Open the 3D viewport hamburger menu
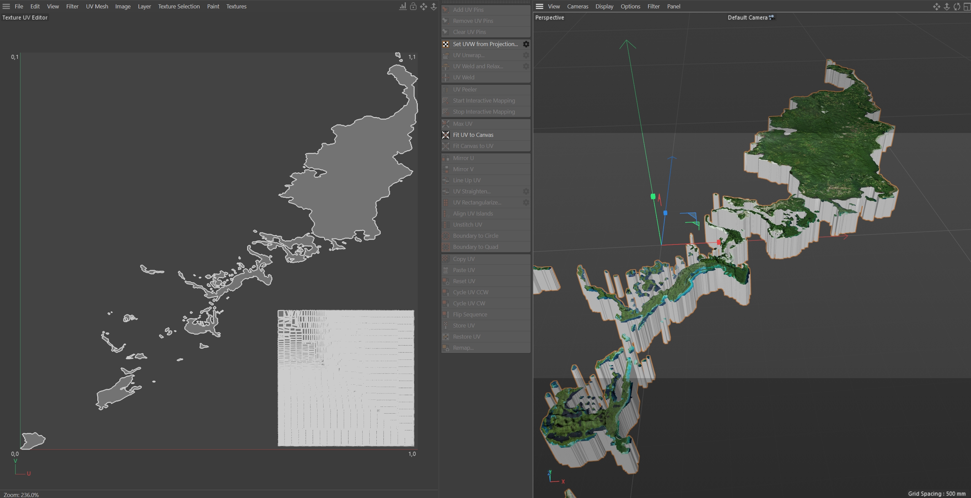The image size is (971, 498). 539,6
